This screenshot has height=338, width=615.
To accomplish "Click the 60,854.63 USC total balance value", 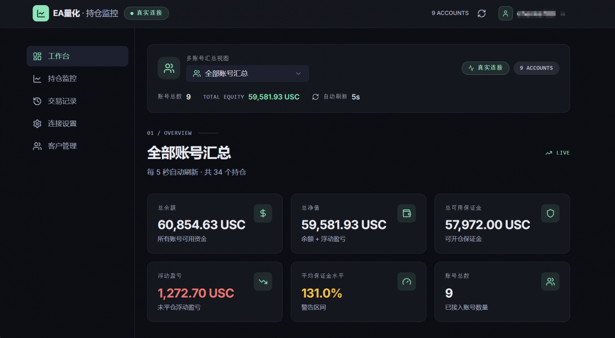I will tap(202, 225).
